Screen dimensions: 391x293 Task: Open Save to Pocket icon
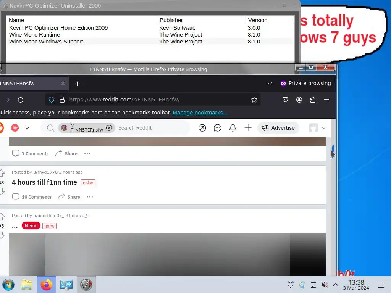285,100
